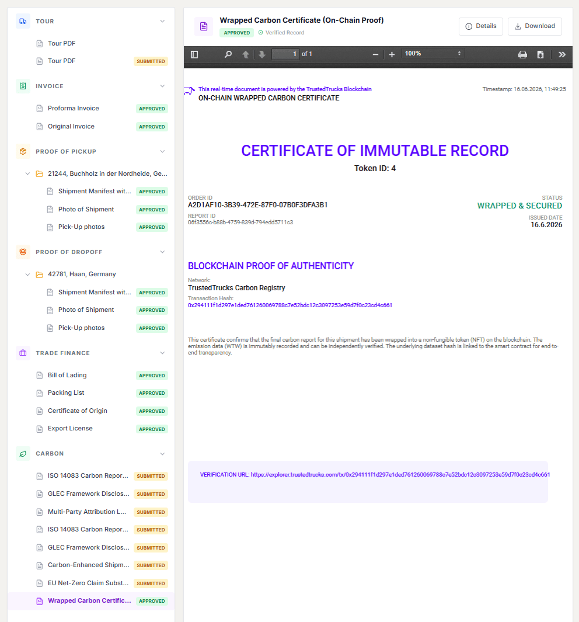Click the SUBMITTED badge on Tour PDF
This screenshot has width=579, height=622.
[151, 61]
